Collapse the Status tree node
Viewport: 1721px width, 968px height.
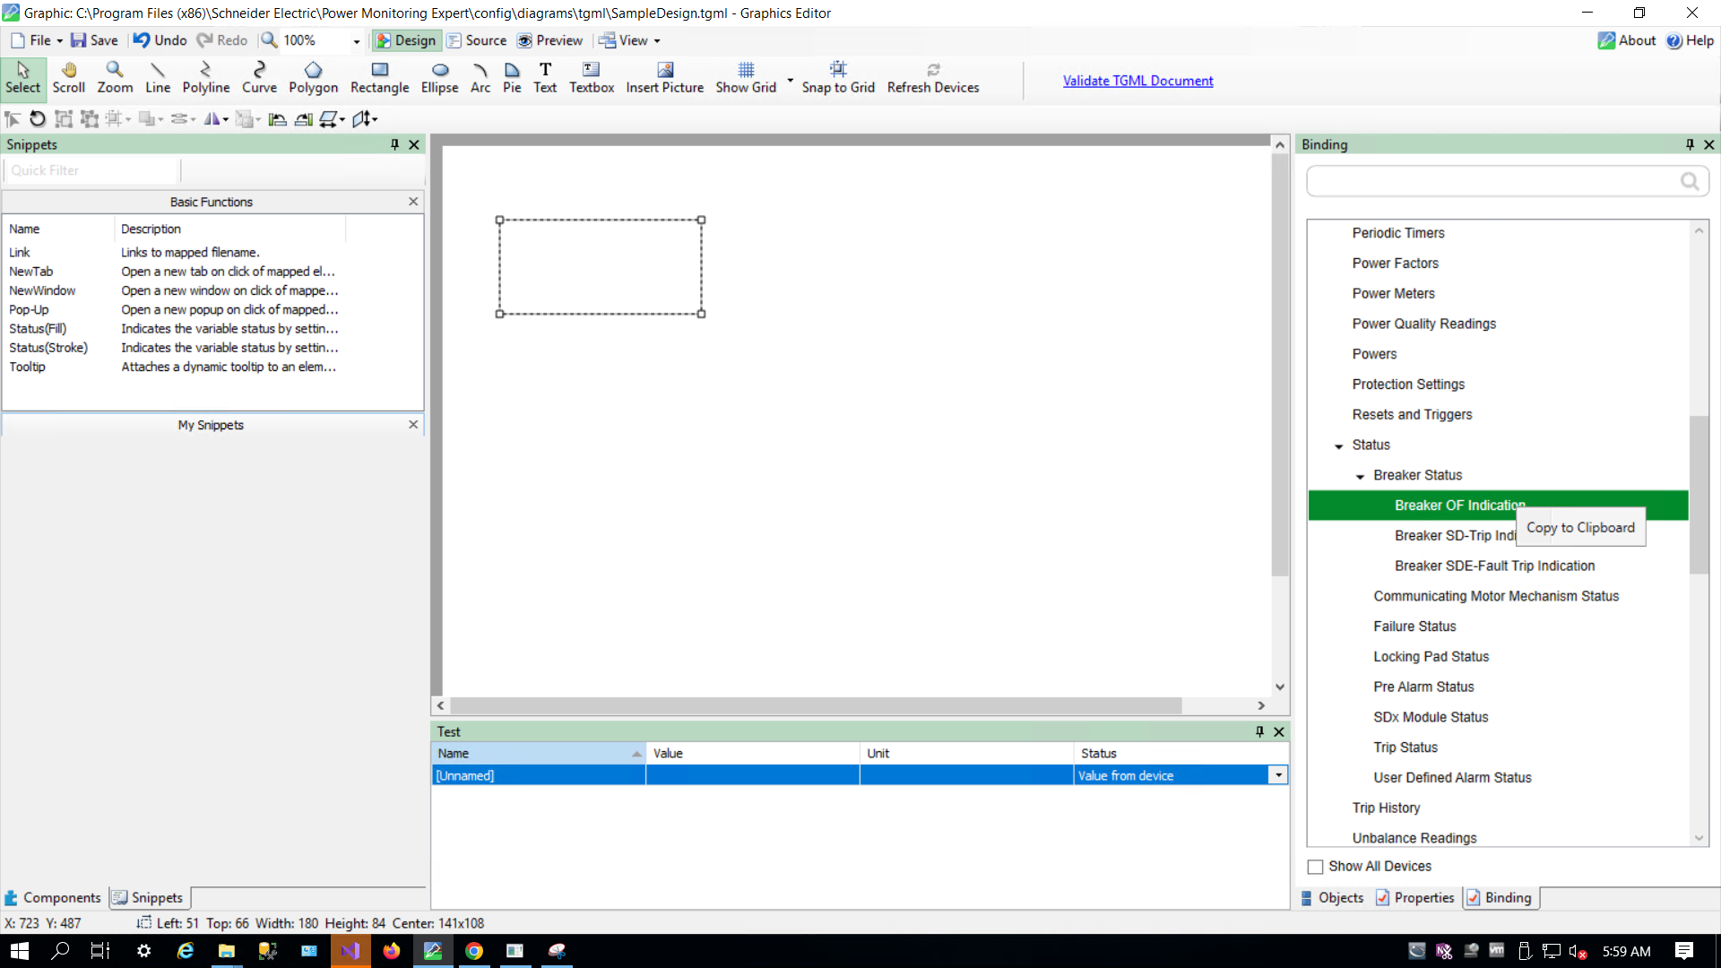pos(1338,445)
